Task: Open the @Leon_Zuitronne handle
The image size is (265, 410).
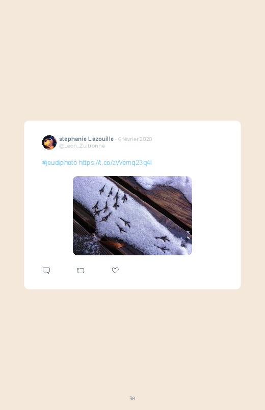Action: [82, 146]
